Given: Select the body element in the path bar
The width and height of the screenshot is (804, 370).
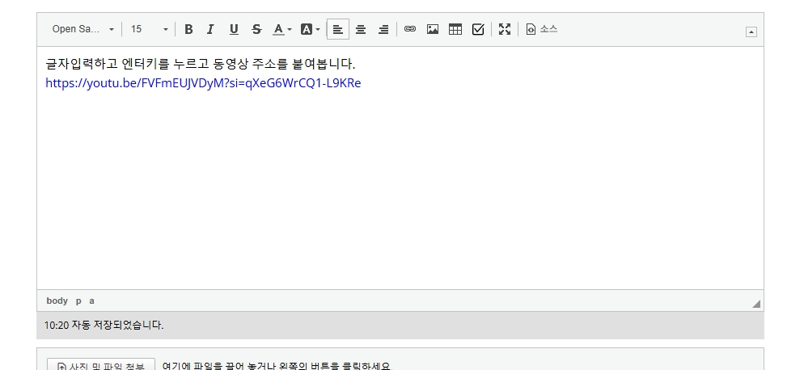Looking at the screenshot, I should click(x=57, y=301).
